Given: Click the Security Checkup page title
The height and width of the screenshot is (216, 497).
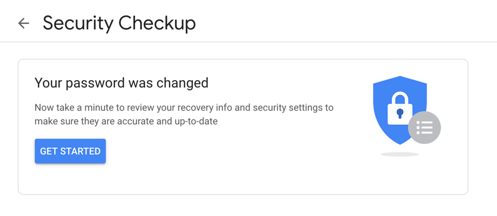Looking at the screenshot, I should coord(119,23).
